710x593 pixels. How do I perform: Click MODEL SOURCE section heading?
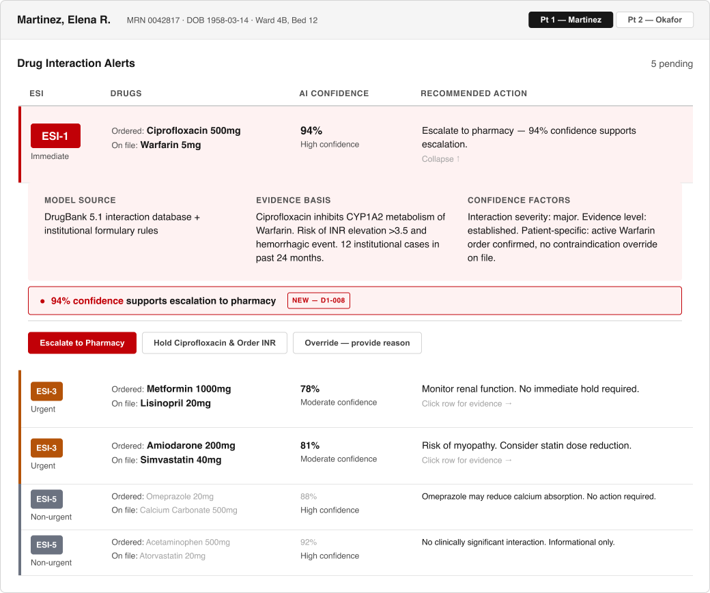(x=80, y=200)
